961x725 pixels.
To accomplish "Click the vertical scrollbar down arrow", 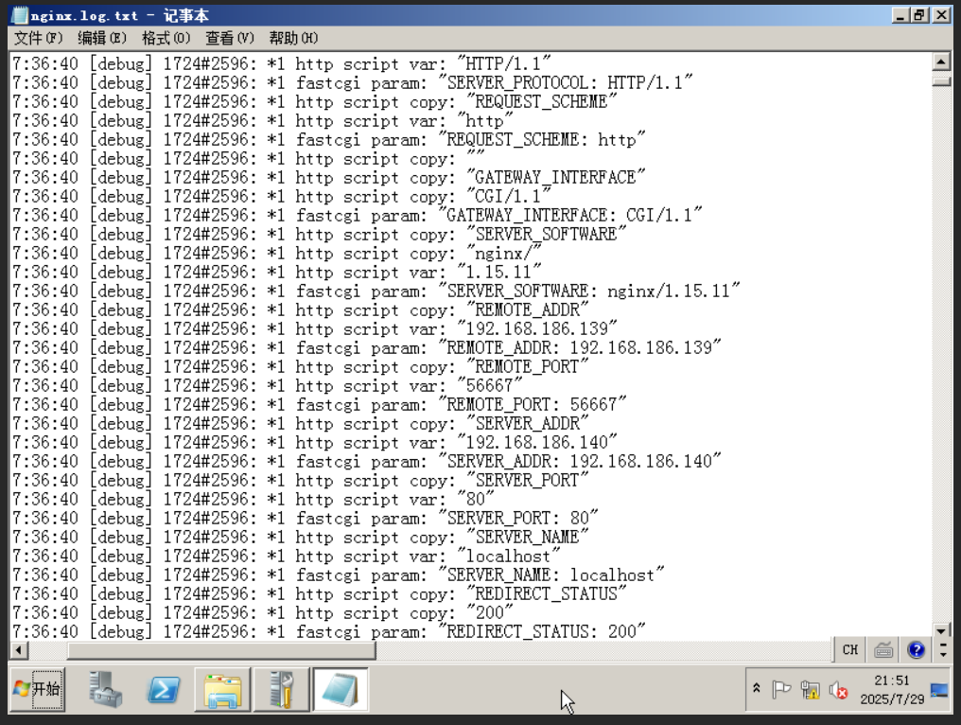I will pyautogui.click(x=940, y=630).
